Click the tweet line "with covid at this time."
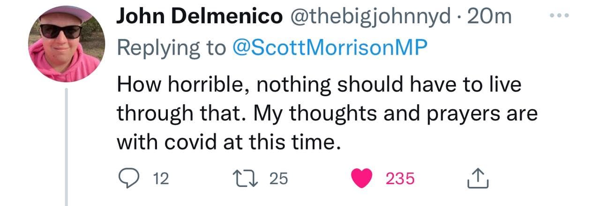This screenshot has width=600, height=206. (227, 141)
